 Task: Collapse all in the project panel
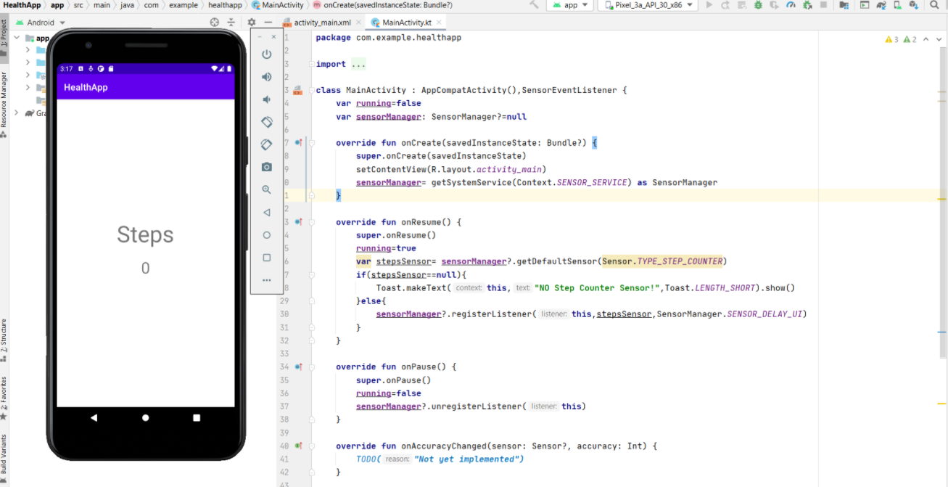pos(231,22)
